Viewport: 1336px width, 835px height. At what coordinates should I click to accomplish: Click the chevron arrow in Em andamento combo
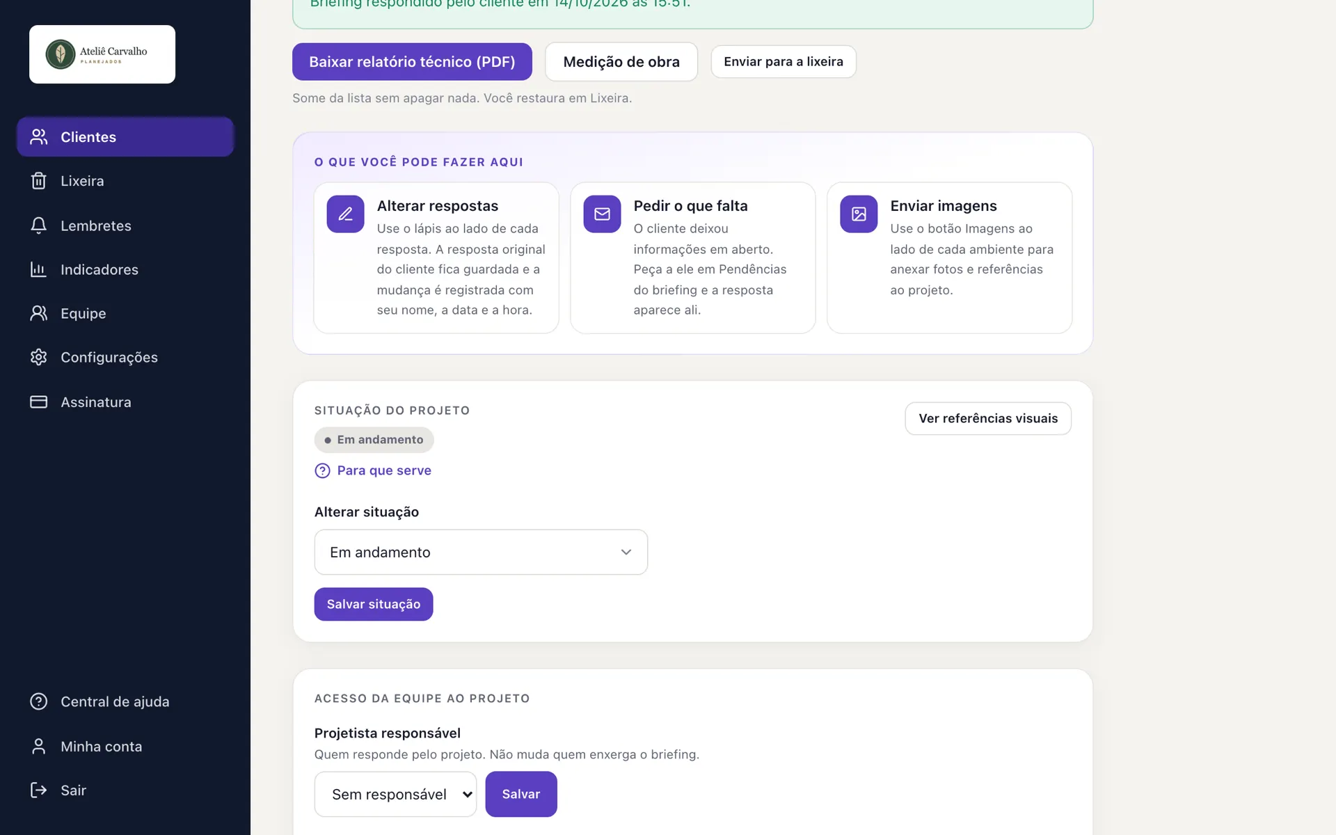coord(626,552)
